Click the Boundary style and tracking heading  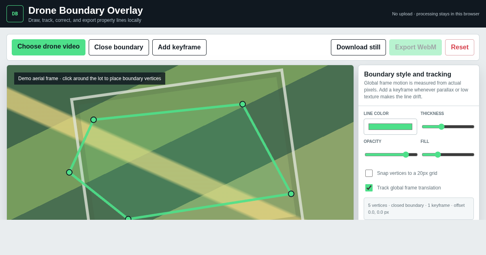(x=407, y=74)
